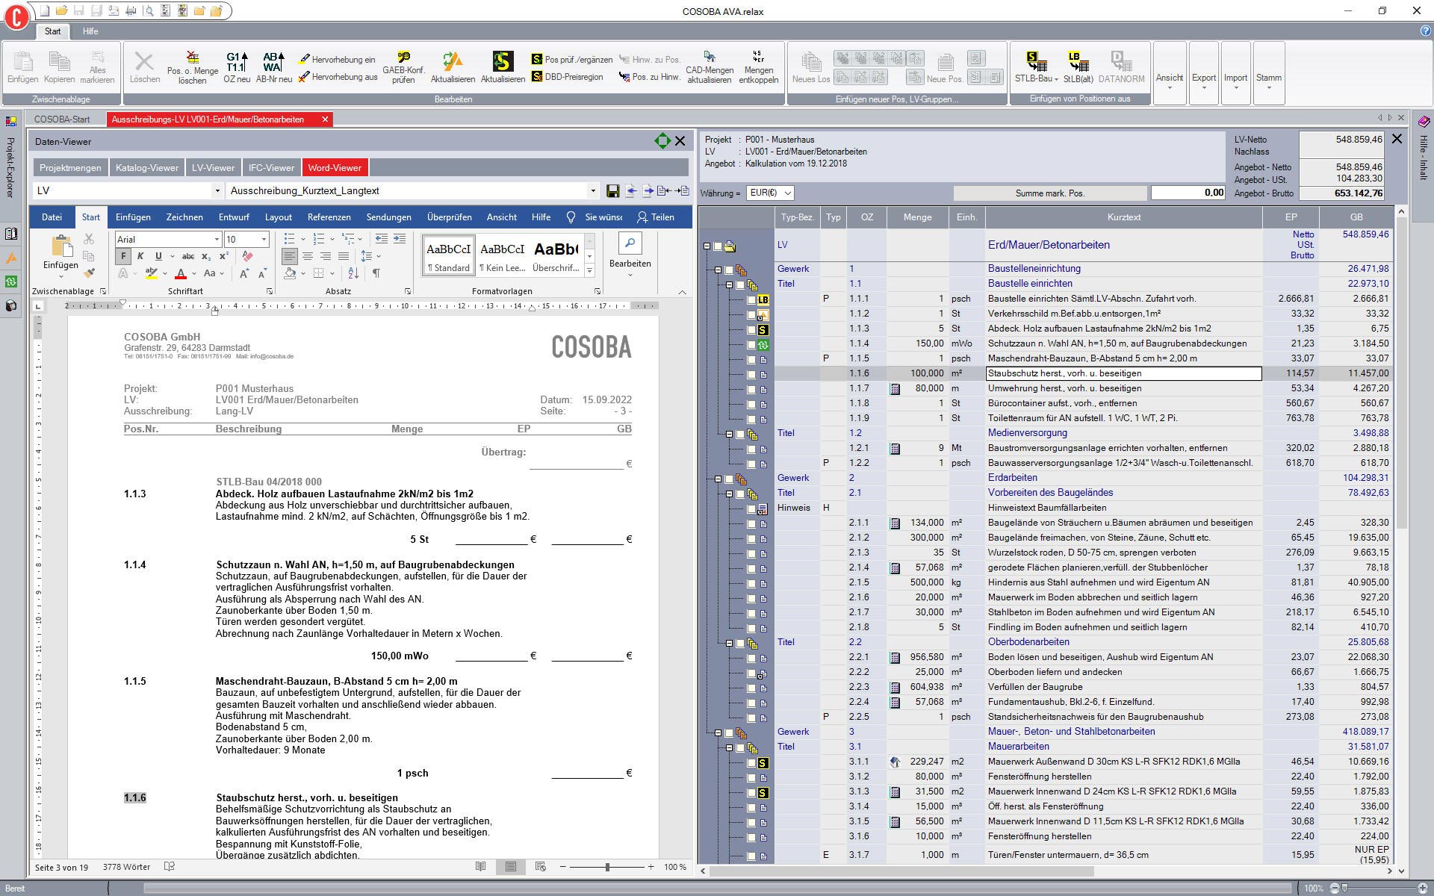Click Word yellow highlight color button

(x=152, y=274)
